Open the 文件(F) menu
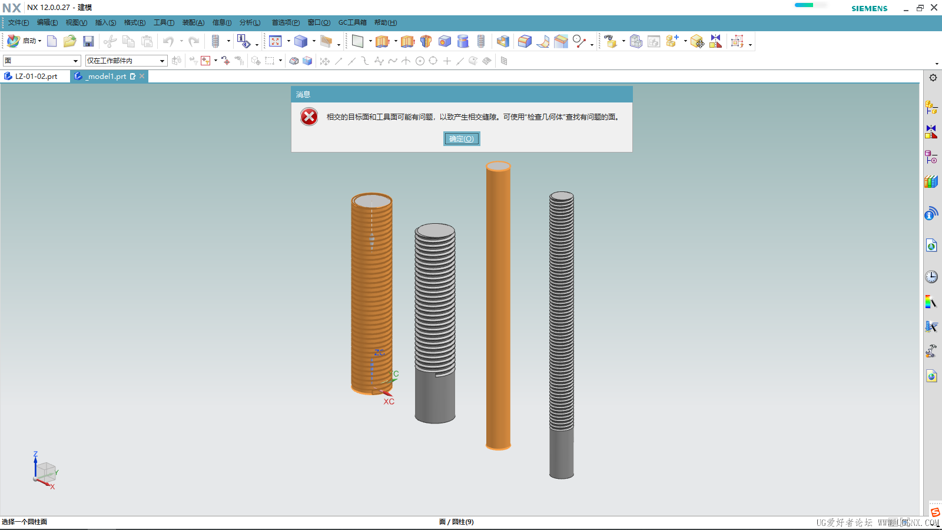This screenshot has height=530, width=942. (18, 22)
